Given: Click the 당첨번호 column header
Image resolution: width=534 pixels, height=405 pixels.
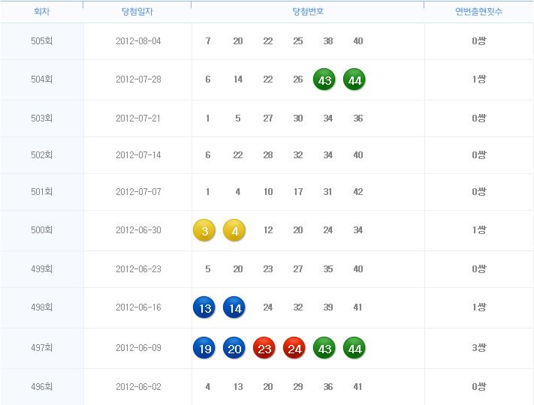Looking at the screenshot, I should click(x=308, y=11).
